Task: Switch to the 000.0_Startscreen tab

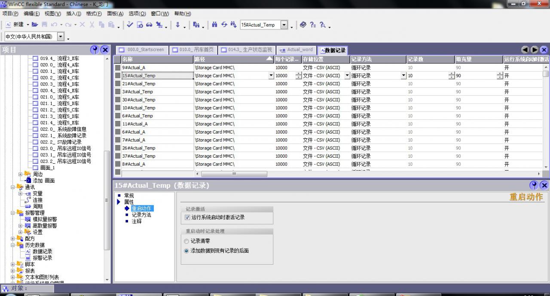Action: 141,50
